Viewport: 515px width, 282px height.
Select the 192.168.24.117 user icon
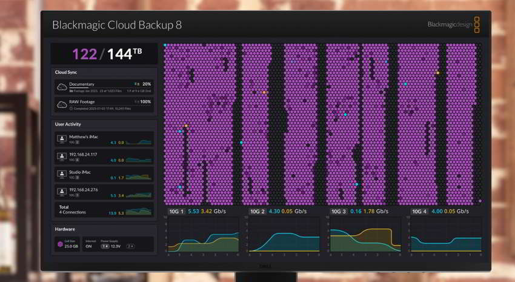(x=62, y=156)
